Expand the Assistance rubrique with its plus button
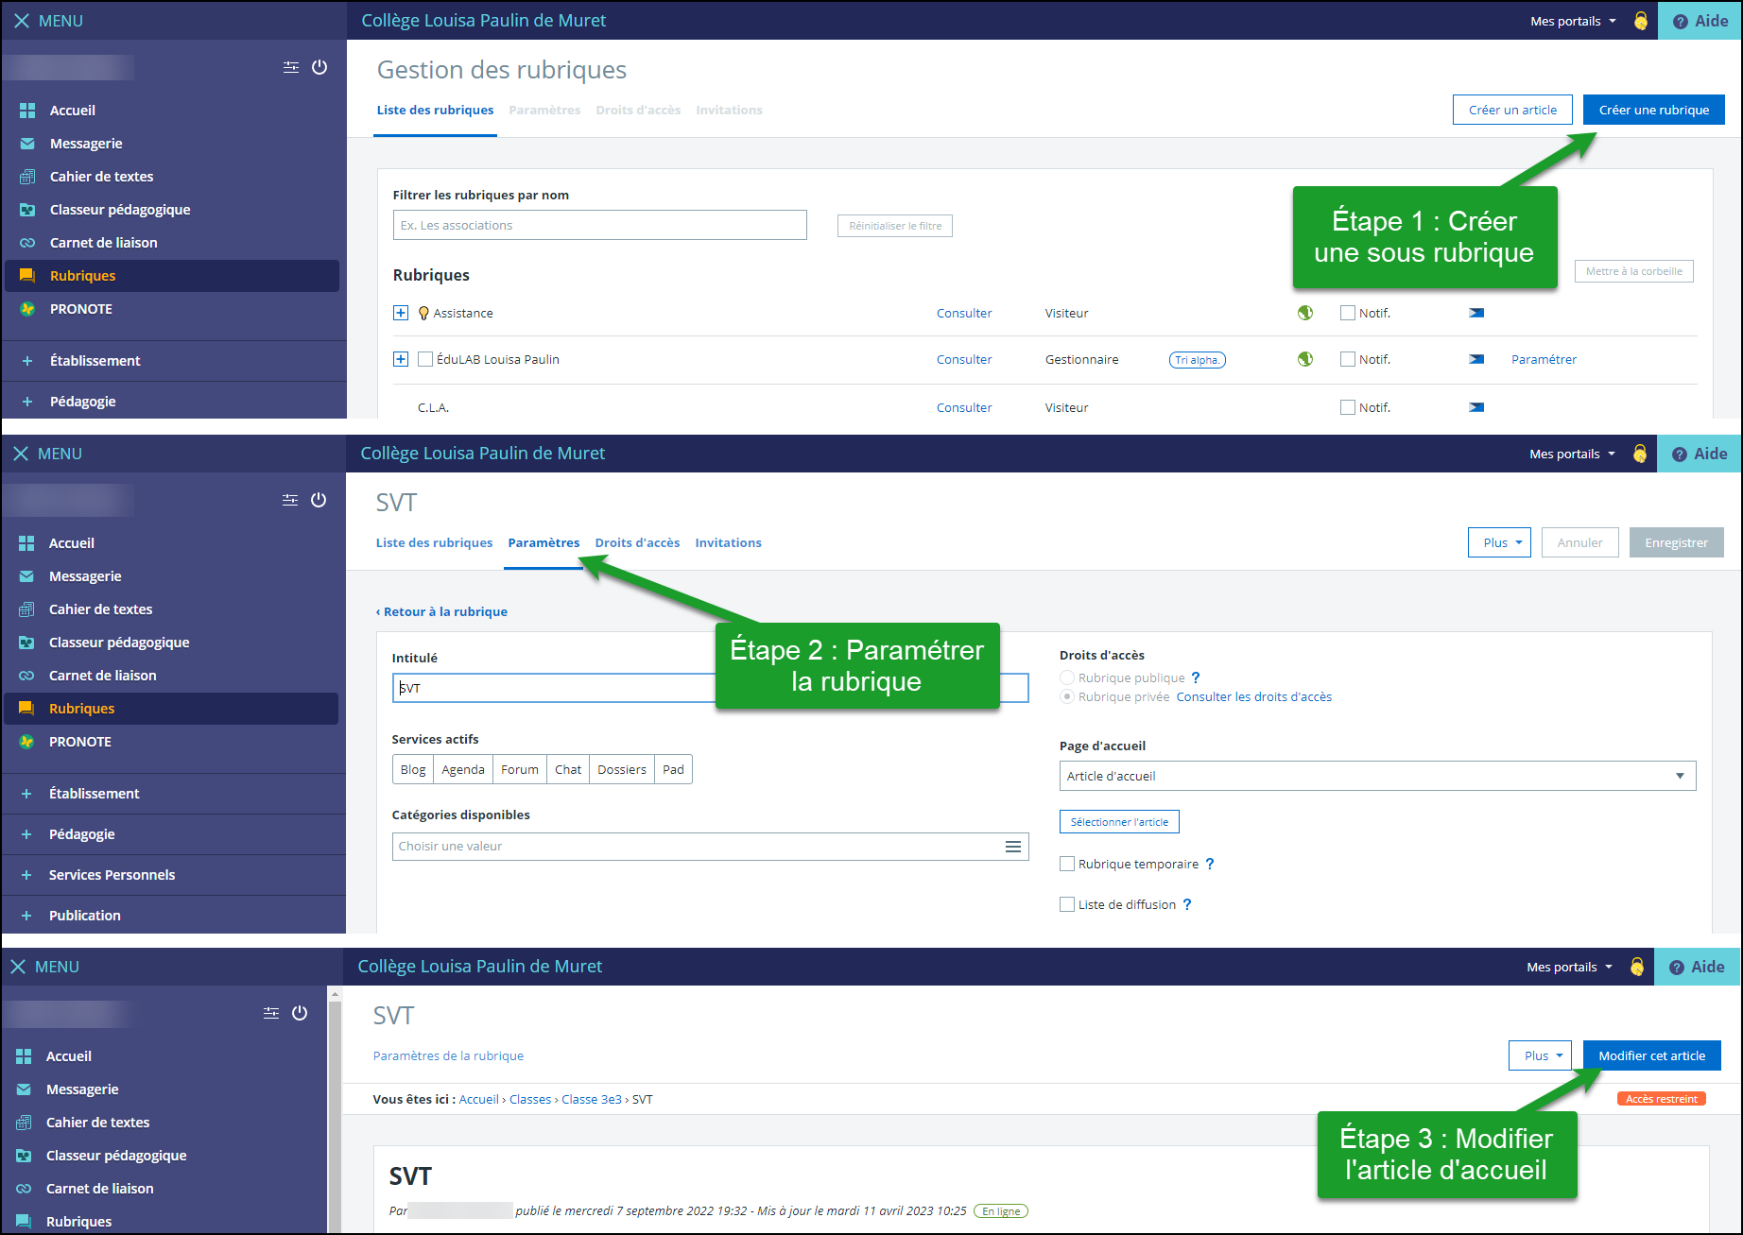The height and width of the screenshot is (1235, 1743). (x=401, y=313)
